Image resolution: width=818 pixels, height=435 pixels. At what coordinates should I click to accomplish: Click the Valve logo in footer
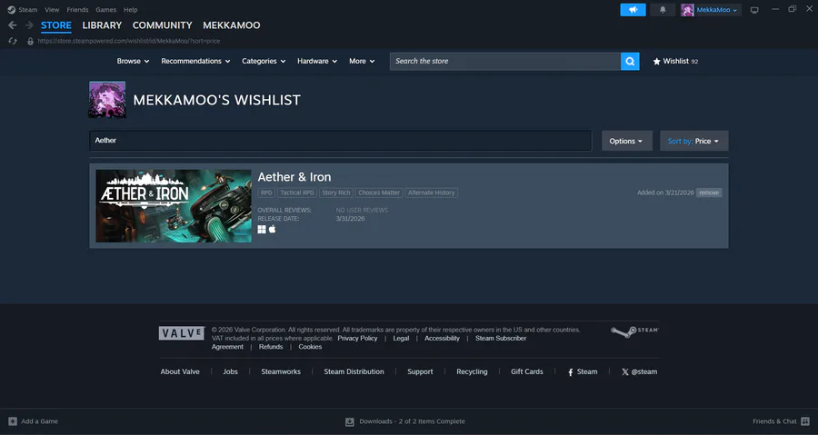pyautogui.click(x=182, y=333)
